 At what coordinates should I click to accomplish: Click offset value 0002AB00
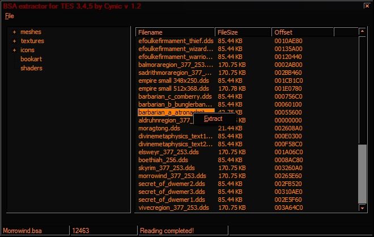pos(288,65)
